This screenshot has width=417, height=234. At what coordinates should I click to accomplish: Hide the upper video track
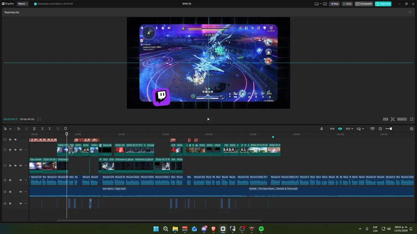15,150
